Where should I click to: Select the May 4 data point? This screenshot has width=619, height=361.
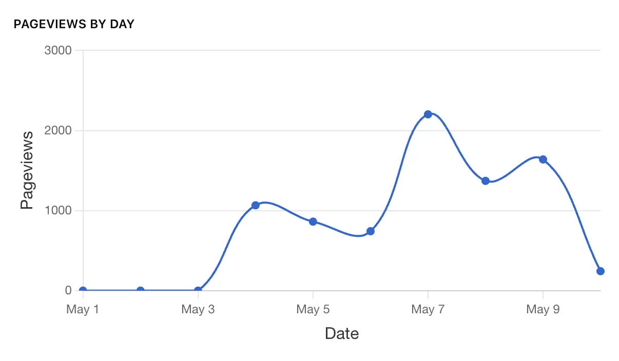click(256, 205)
